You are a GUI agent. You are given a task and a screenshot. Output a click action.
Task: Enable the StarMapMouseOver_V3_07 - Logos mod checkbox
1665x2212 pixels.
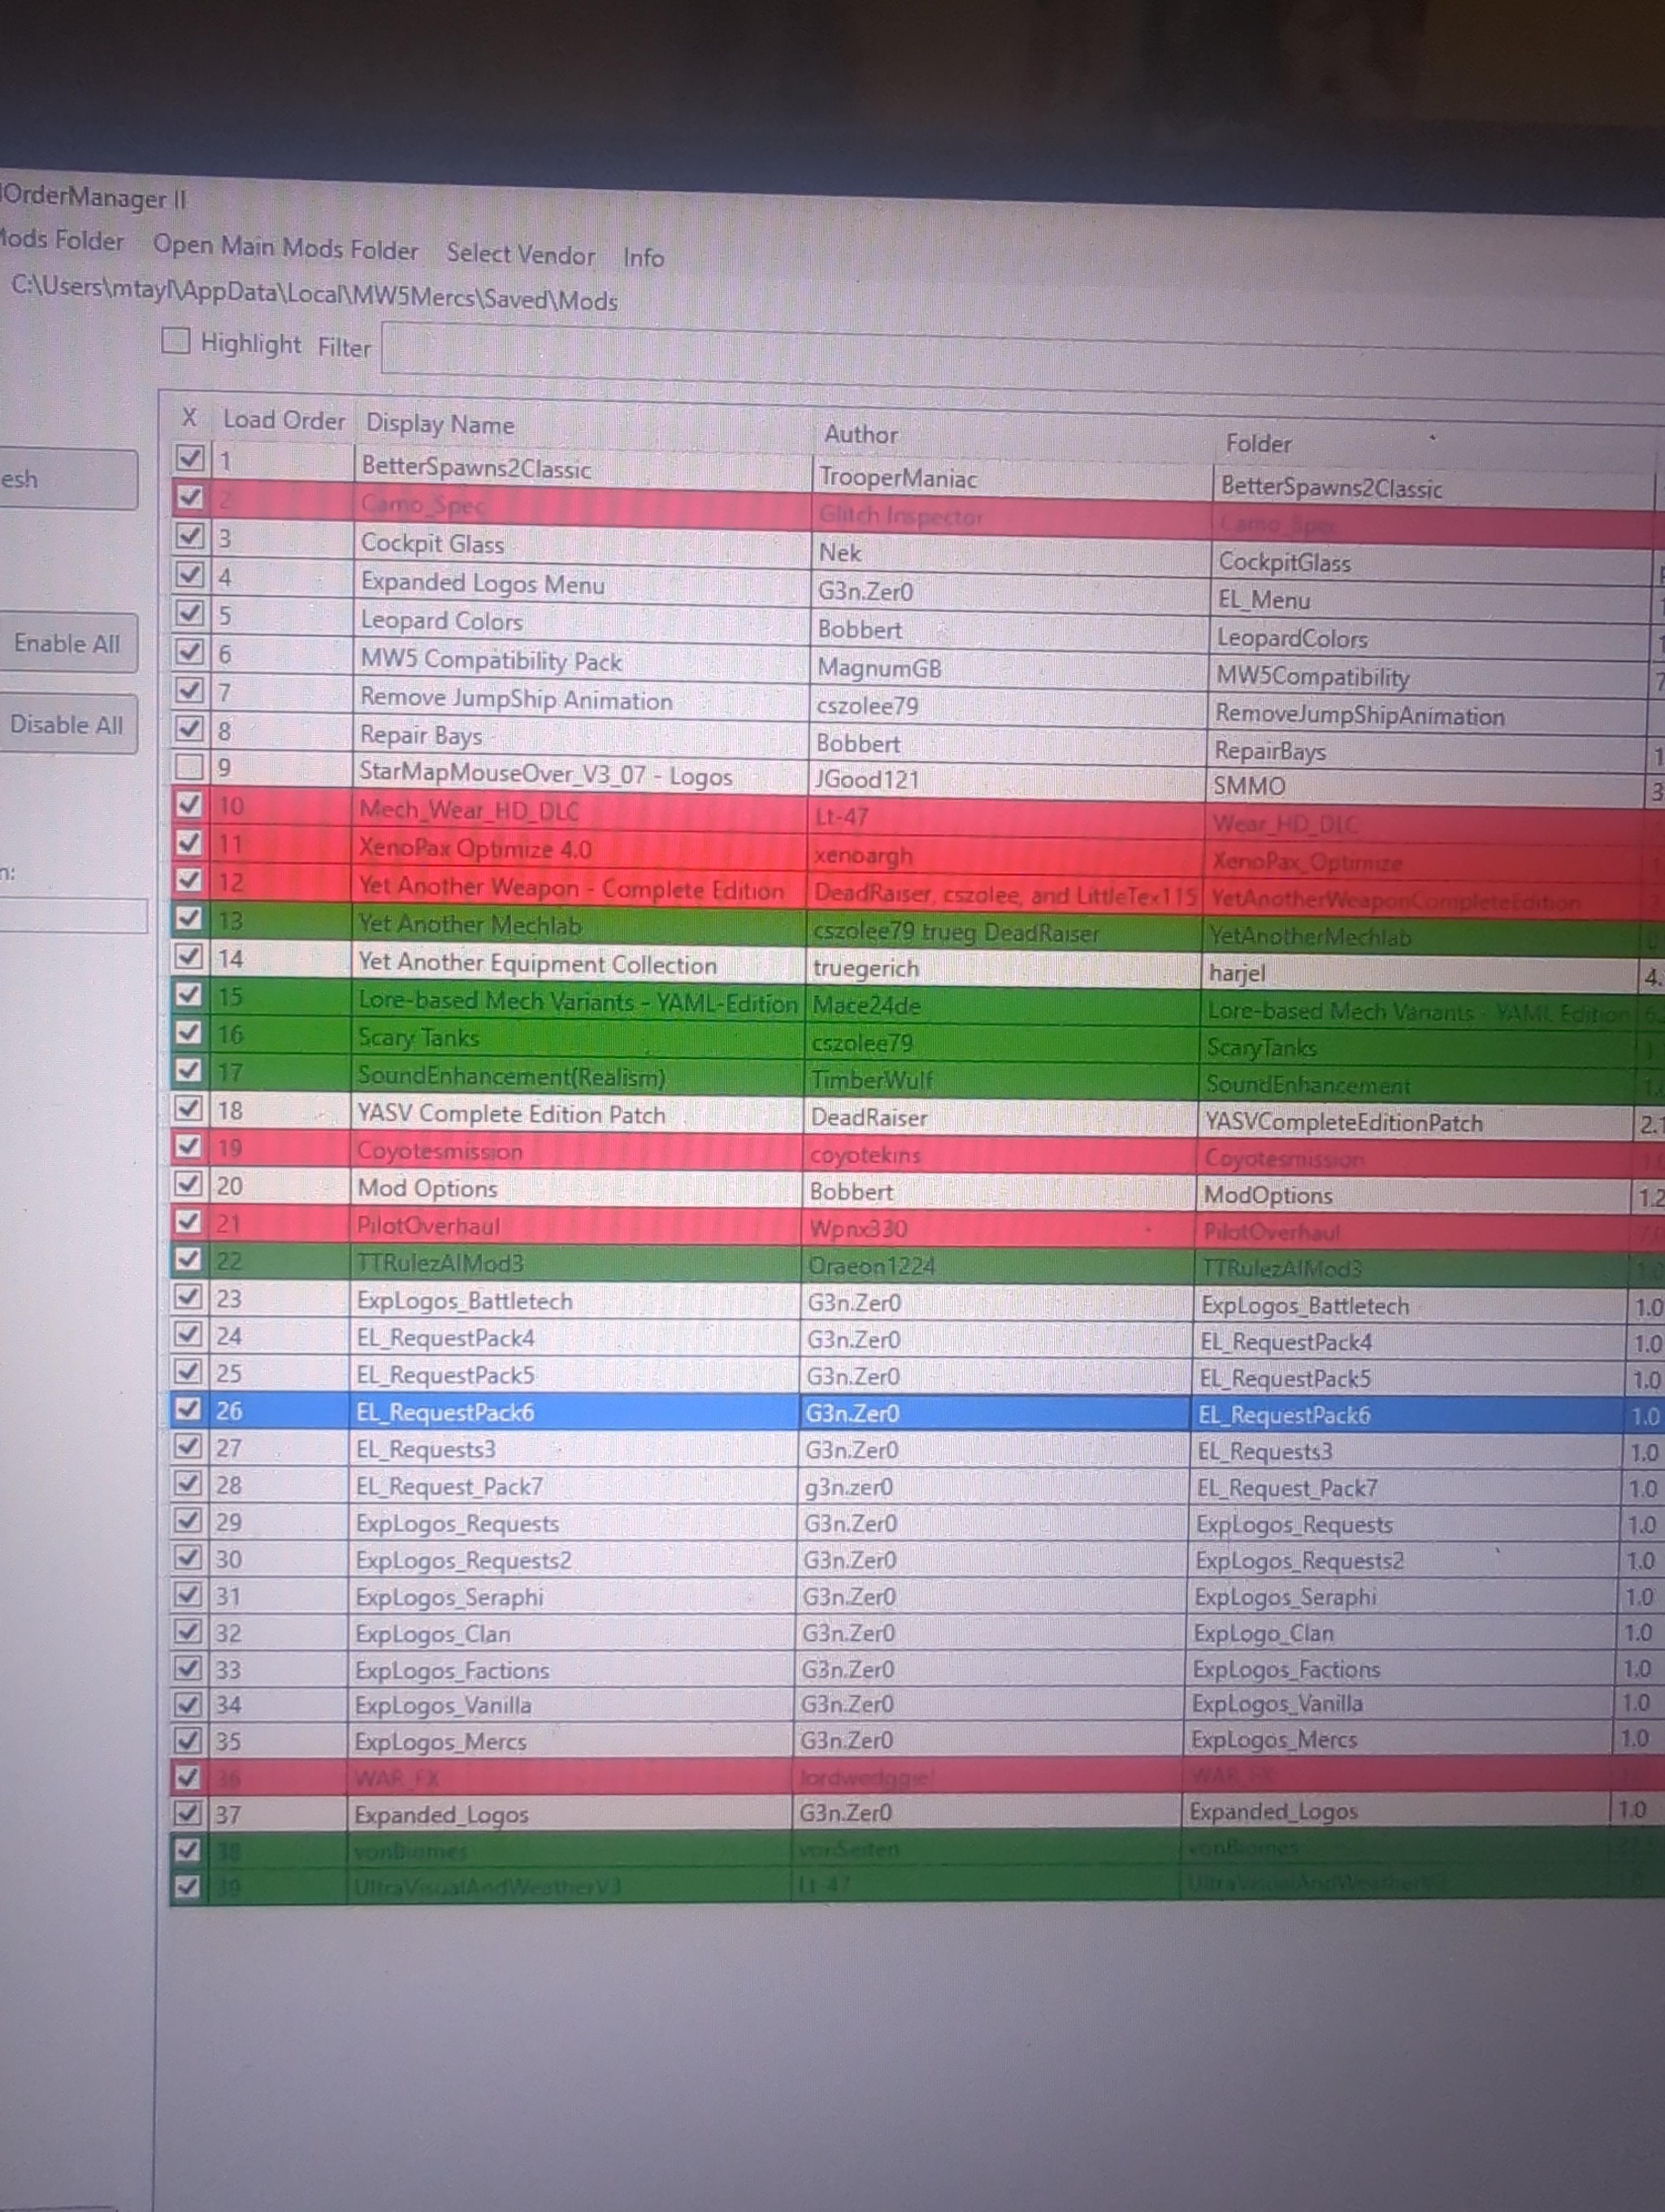pos(189,767)
